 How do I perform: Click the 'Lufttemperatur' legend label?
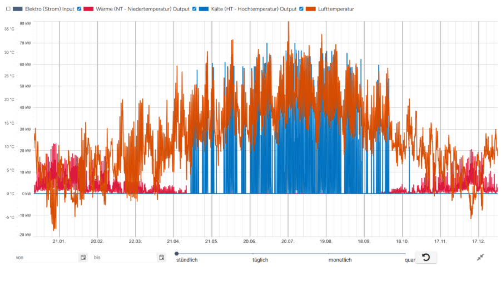[336, 9]
